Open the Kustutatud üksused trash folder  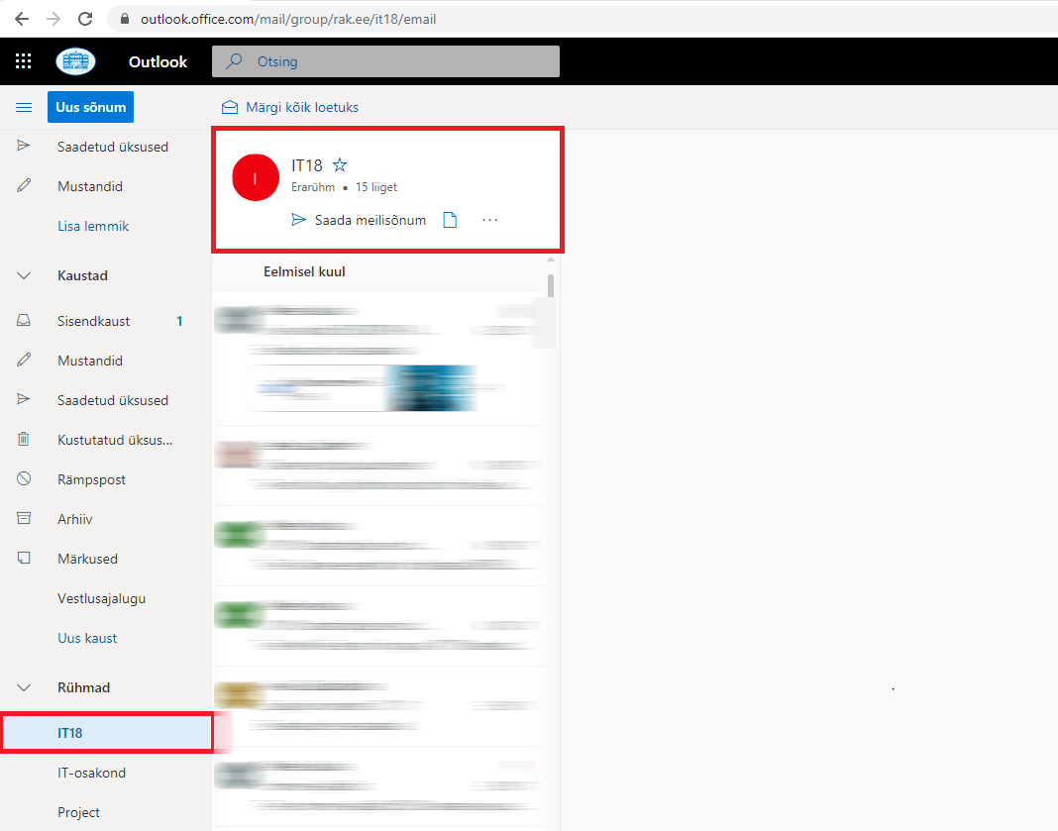[x=114, y=440]
